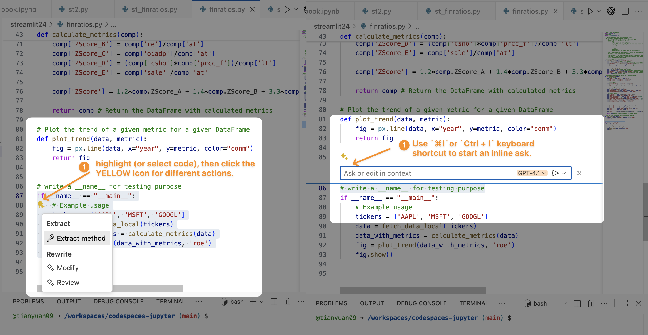Open the DEBUG CONSOLE panel tab
Image resolution: width=648 pixels, height=335 pixels.
421,303
